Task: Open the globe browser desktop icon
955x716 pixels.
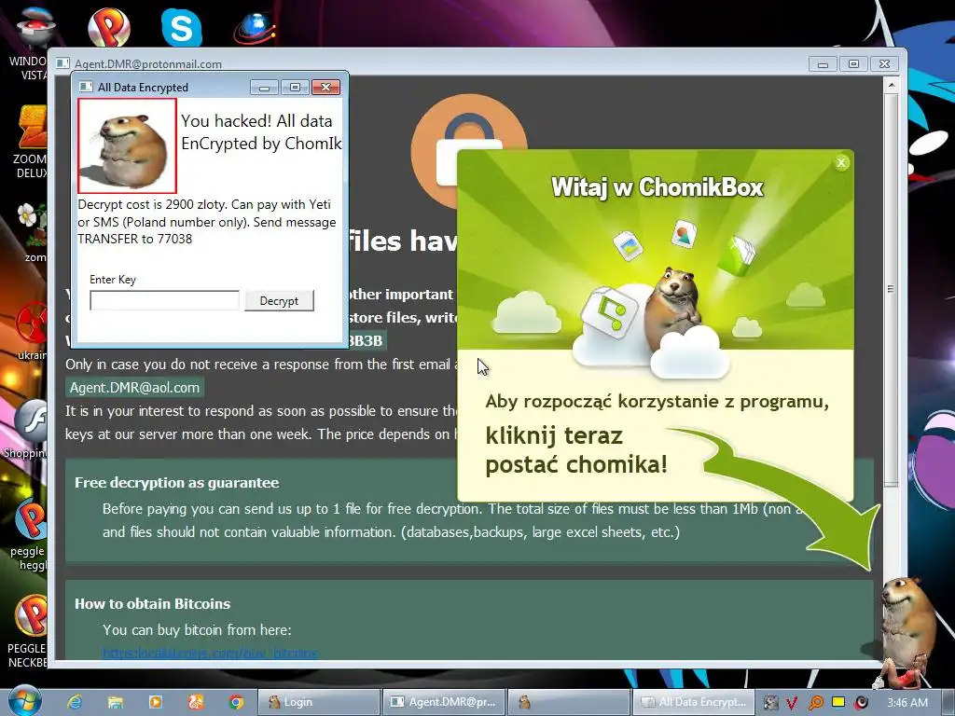Action: tap(254, 26)
